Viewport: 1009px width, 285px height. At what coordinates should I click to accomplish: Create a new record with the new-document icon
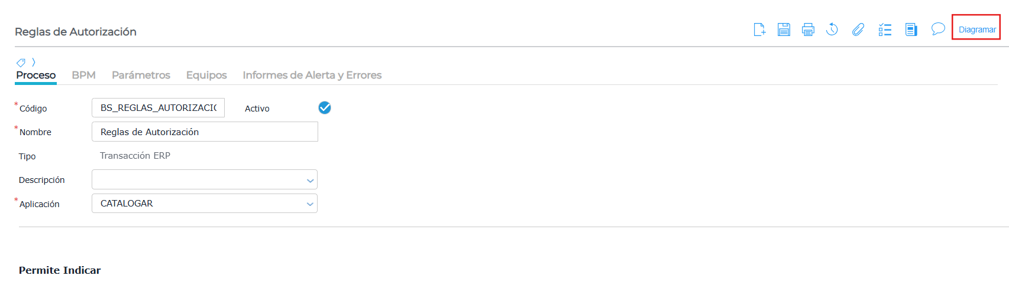coord(759,30)
